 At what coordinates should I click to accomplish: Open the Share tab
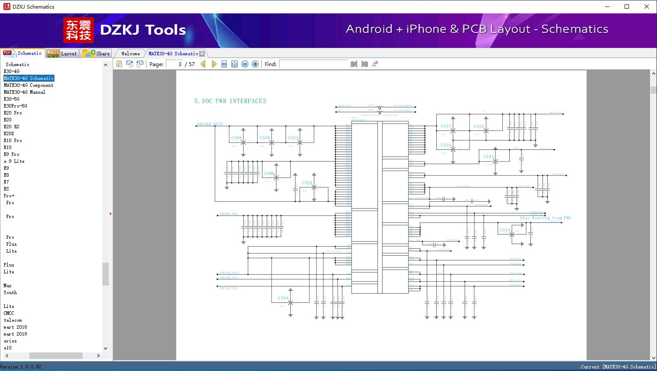[x=97, y=54]
